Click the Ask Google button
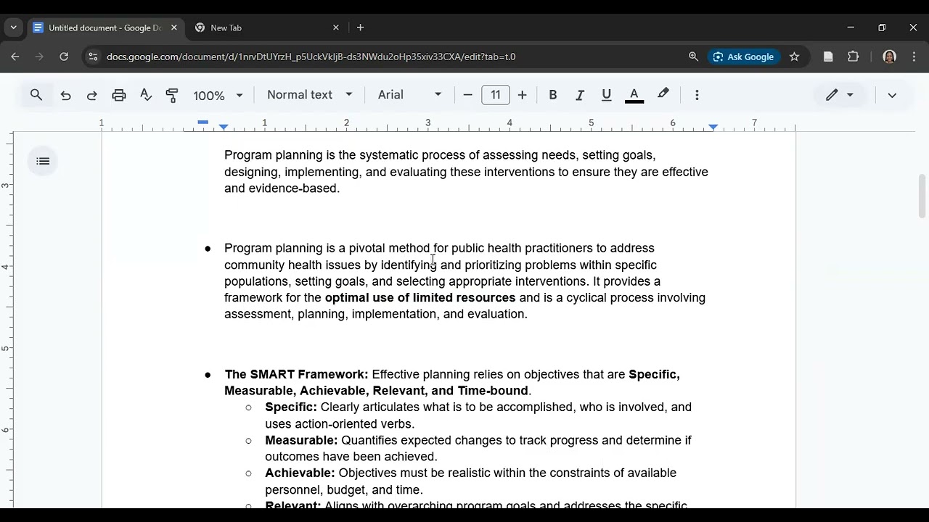The width and height of the screenshot is (929, 522). click(x=743, y=57)
